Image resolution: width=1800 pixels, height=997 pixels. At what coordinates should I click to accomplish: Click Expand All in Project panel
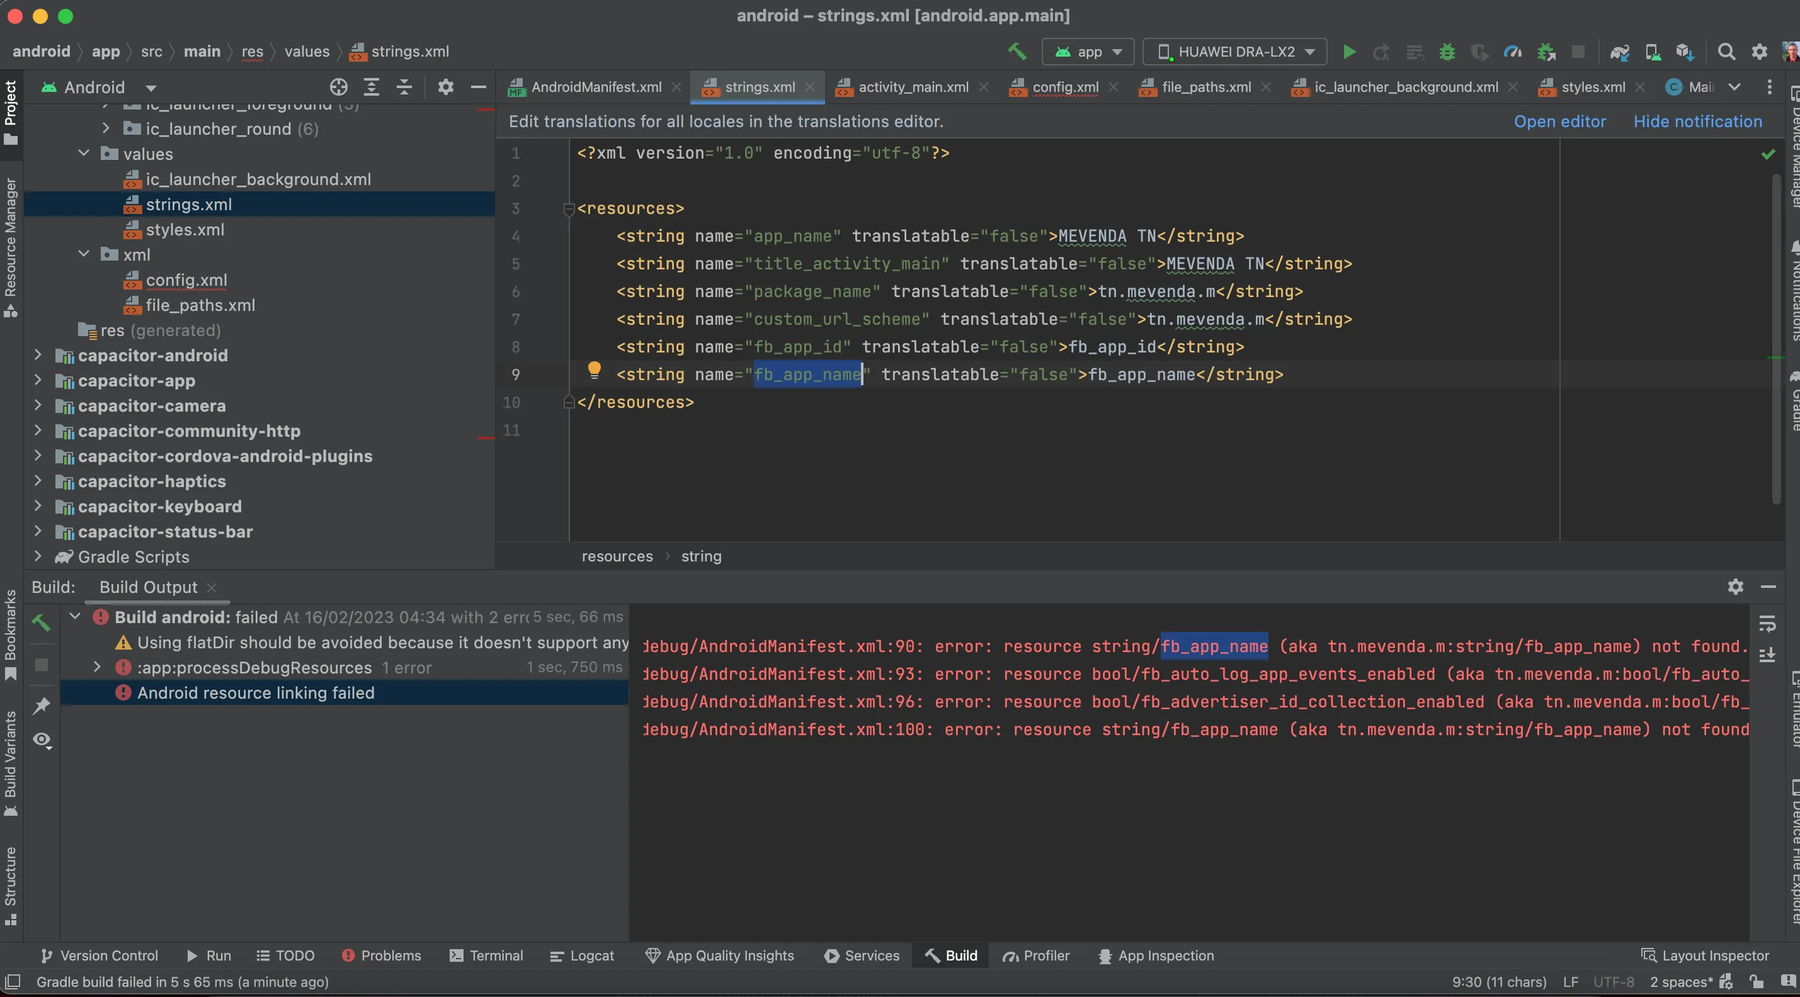(372, 87)
